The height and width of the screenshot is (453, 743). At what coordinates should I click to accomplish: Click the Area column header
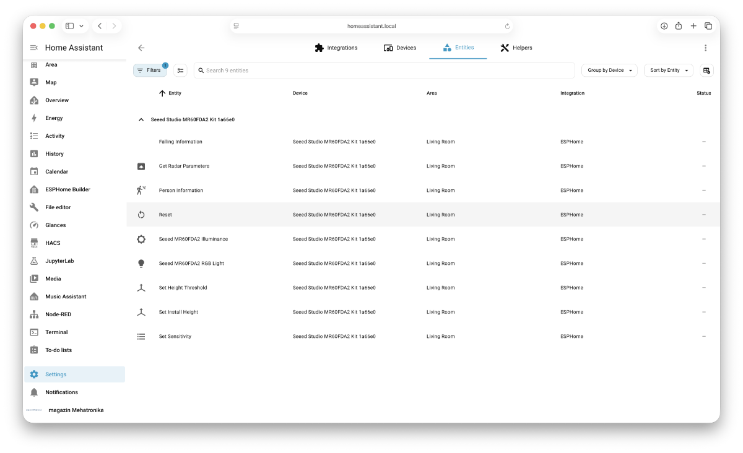pyautogui.click(x=432, y=93)
